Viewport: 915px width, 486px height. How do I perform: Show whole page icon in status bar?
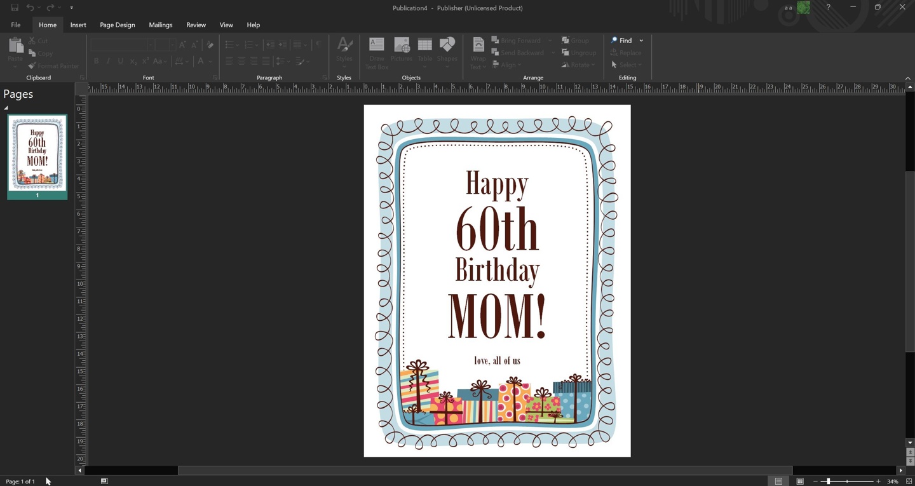click(909, 482)
